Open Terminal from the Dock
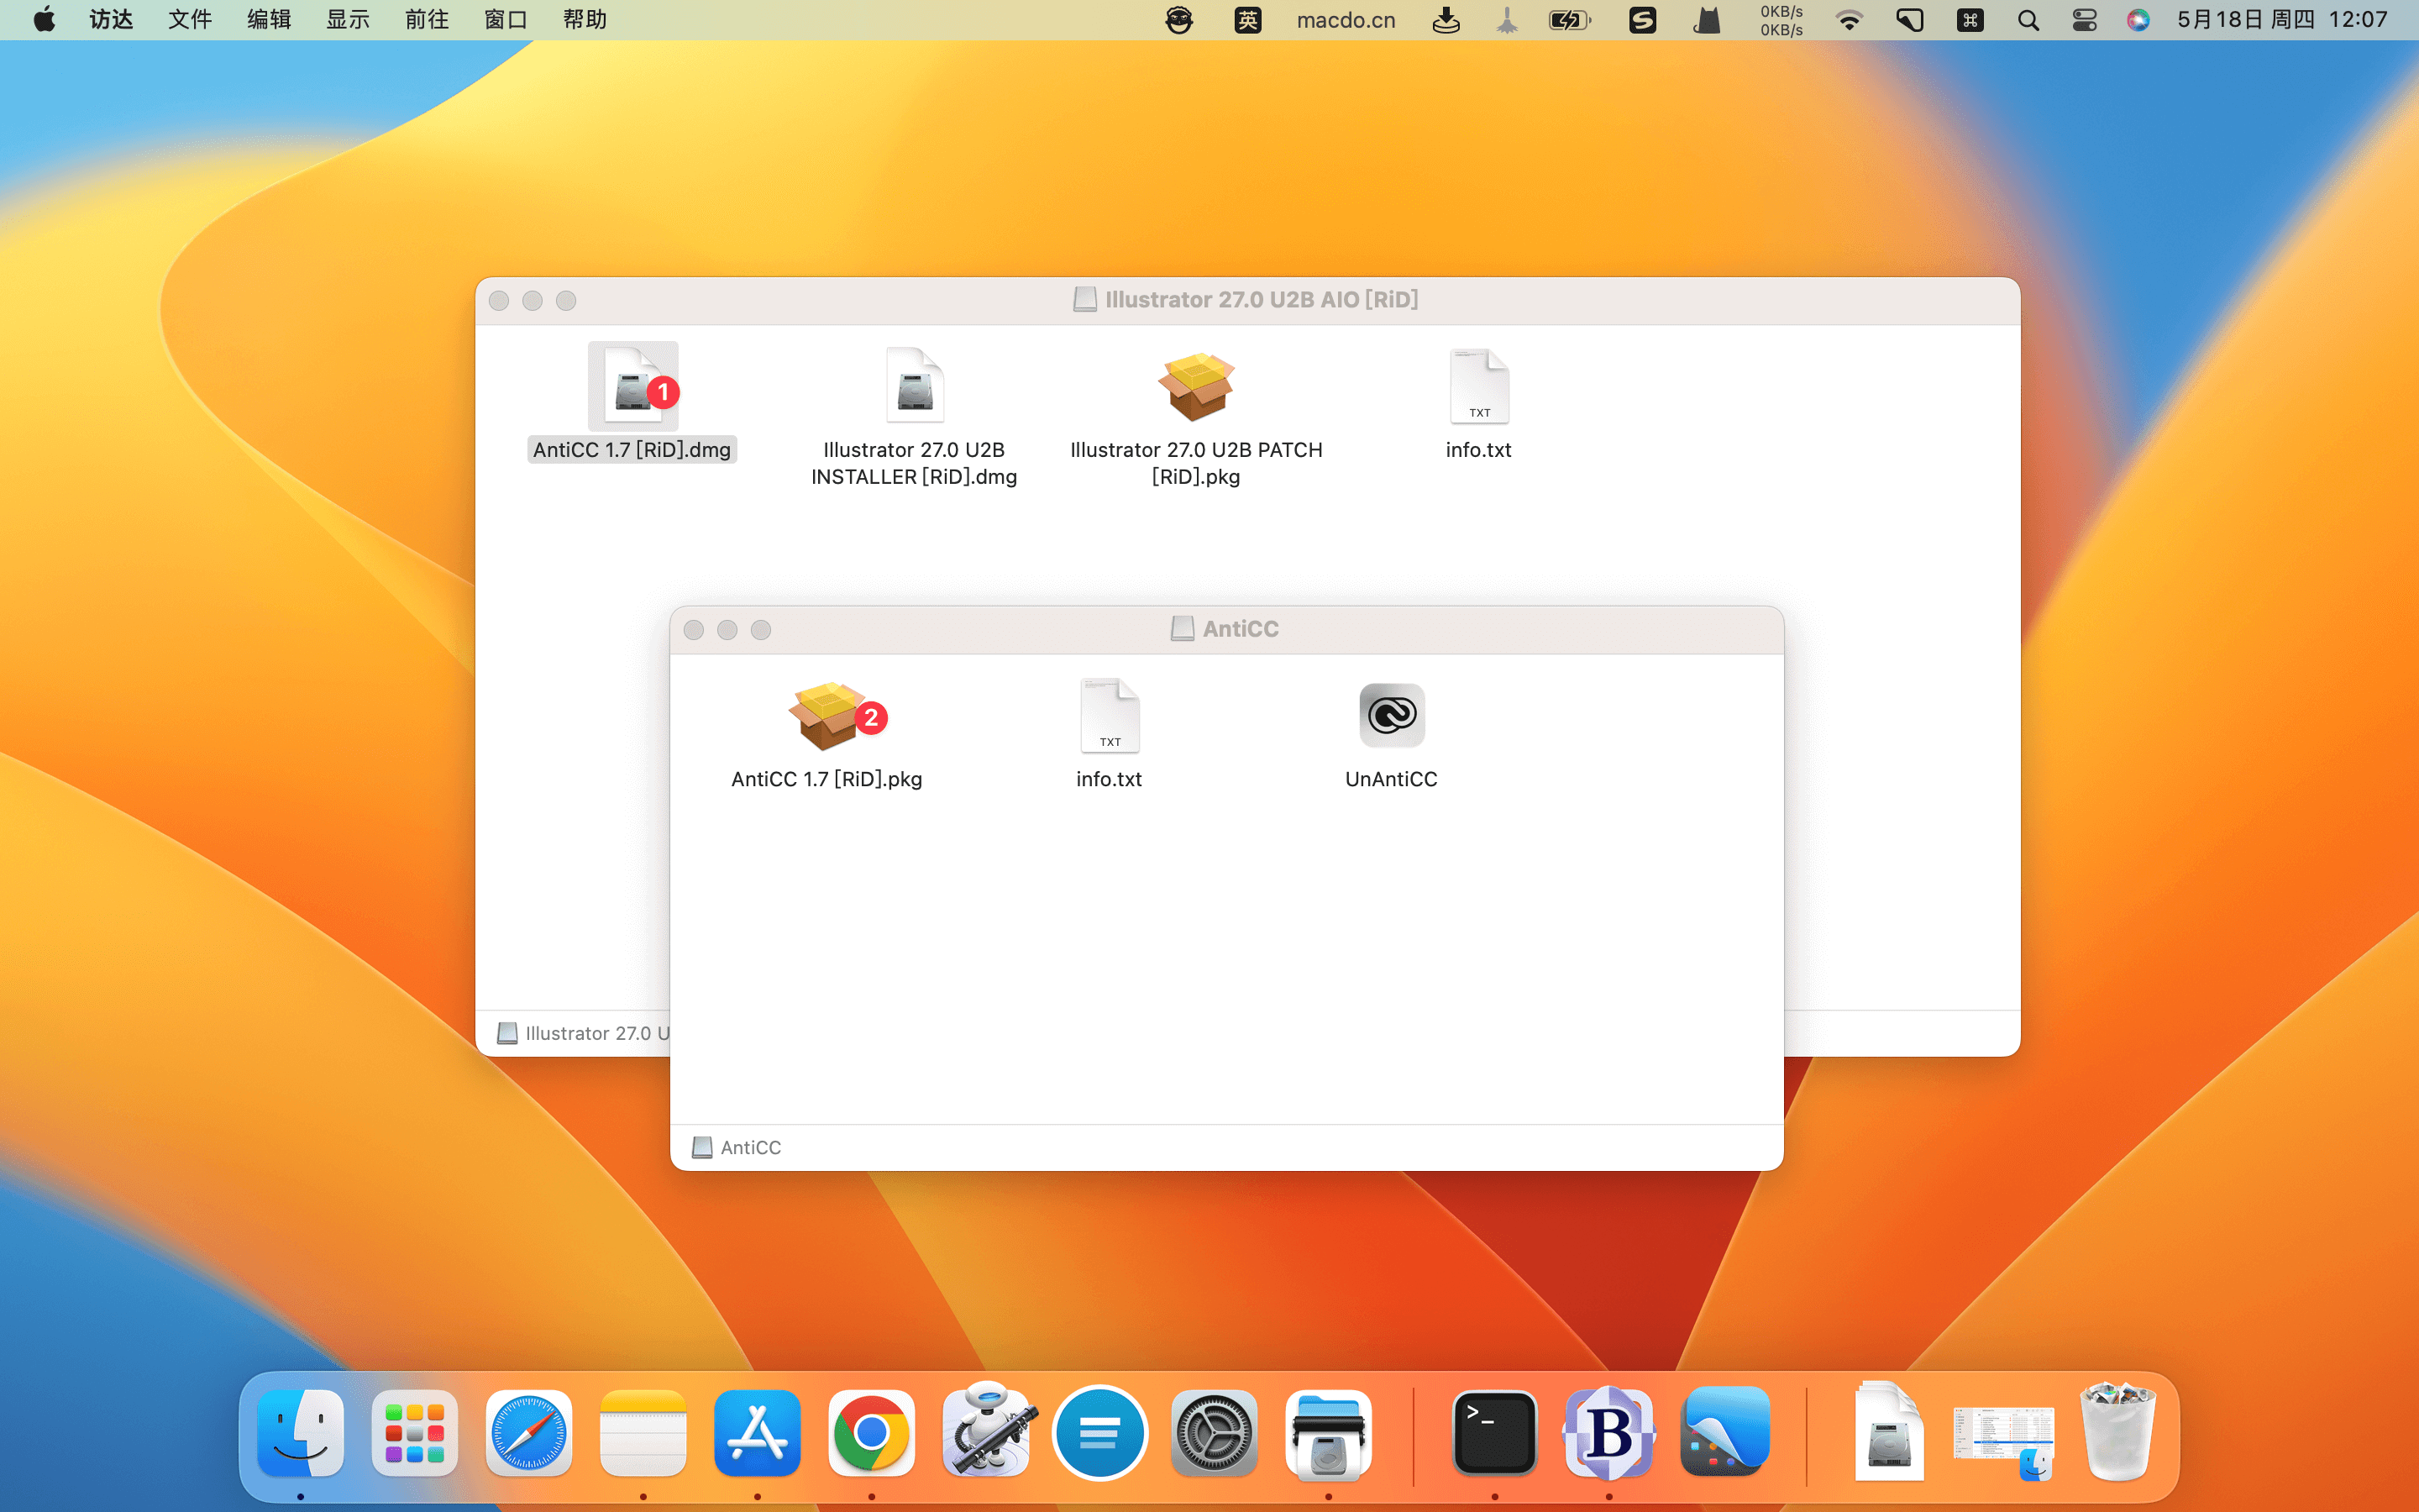The width and height of the screenshot is (2419, 1512). (1493, 1433)
